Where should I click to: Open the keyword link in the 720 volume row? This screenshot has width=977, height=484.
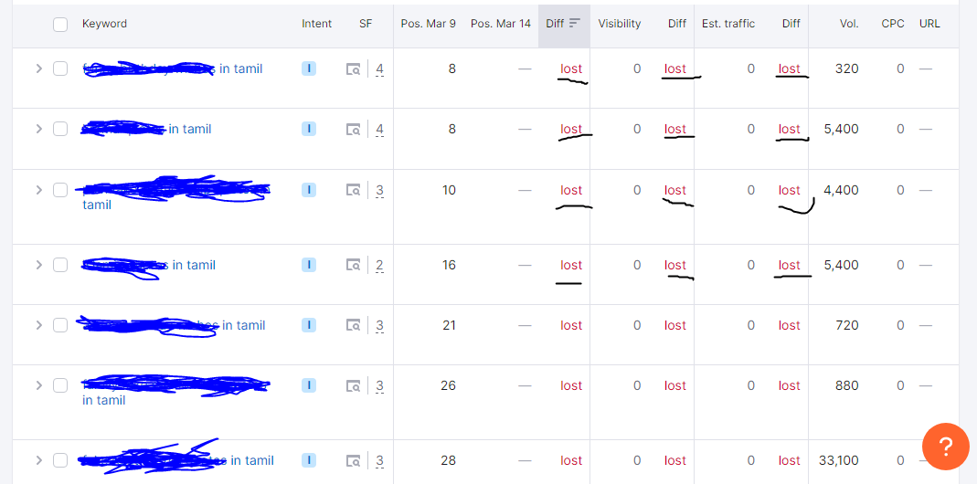[243, 325]
